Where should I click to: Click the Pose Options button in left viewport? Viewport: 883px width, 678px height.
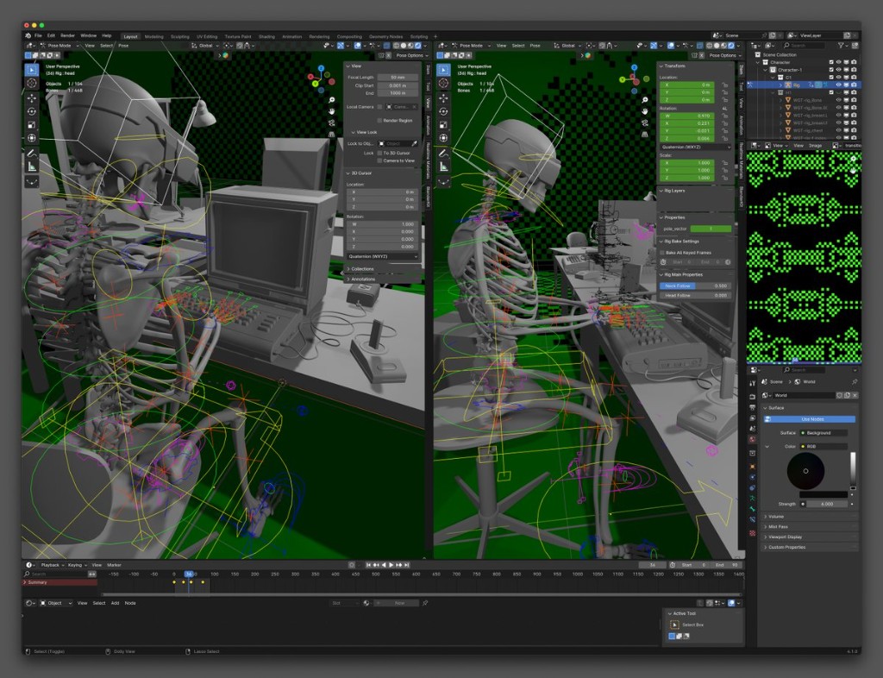pyautogui.click(x=409, y=55)
